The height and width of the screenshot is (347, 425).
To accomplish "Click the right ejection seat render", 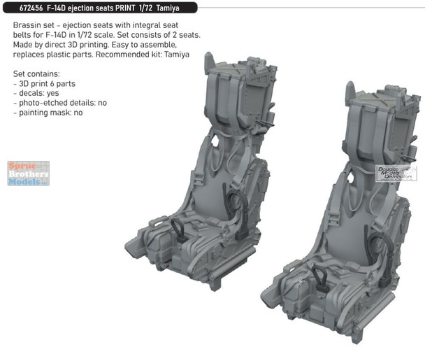I will (x=340, y=213).
